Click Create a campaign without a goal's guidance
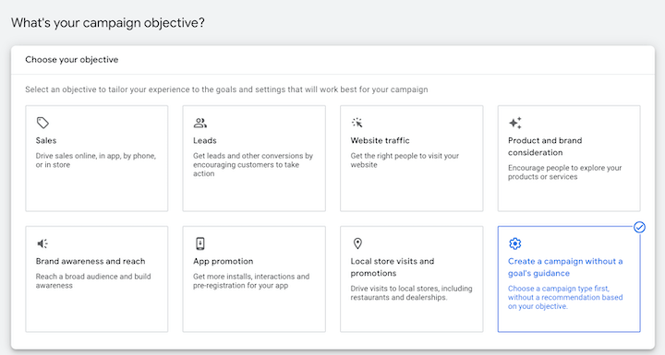Viewport: 665px width, 355px height. click(565, 266)
